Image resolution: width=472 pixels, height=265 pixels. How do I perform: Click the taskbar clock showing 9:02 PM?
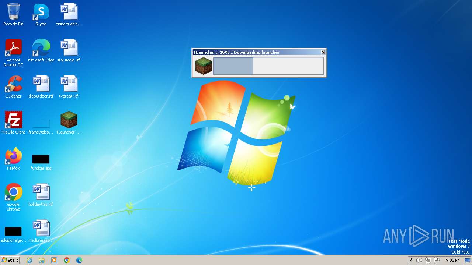453,260
